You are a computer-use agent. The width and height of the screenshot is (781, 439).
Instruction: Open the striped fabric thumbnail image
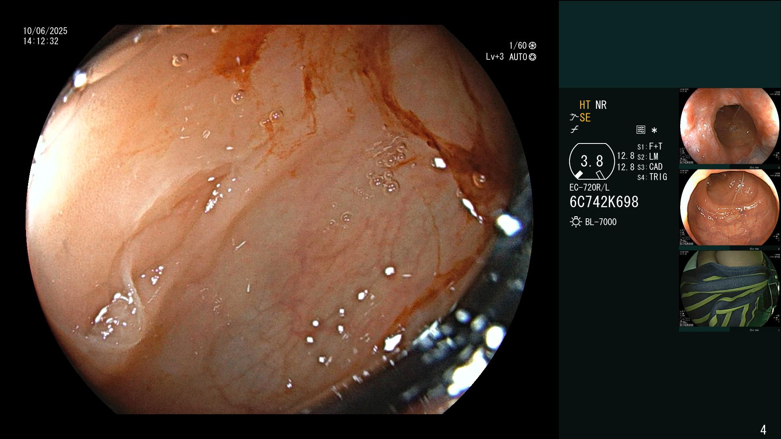click(729, 289)
